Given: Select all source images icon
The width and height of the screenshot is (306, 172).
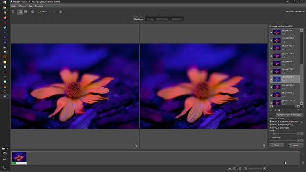Looking at the screenshot, I should (x=271, y=110).
